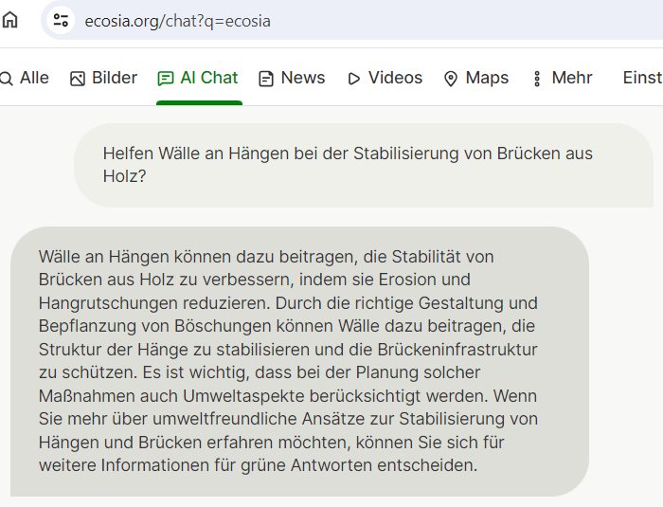Click the AI answer text bubble

point(289,360)
